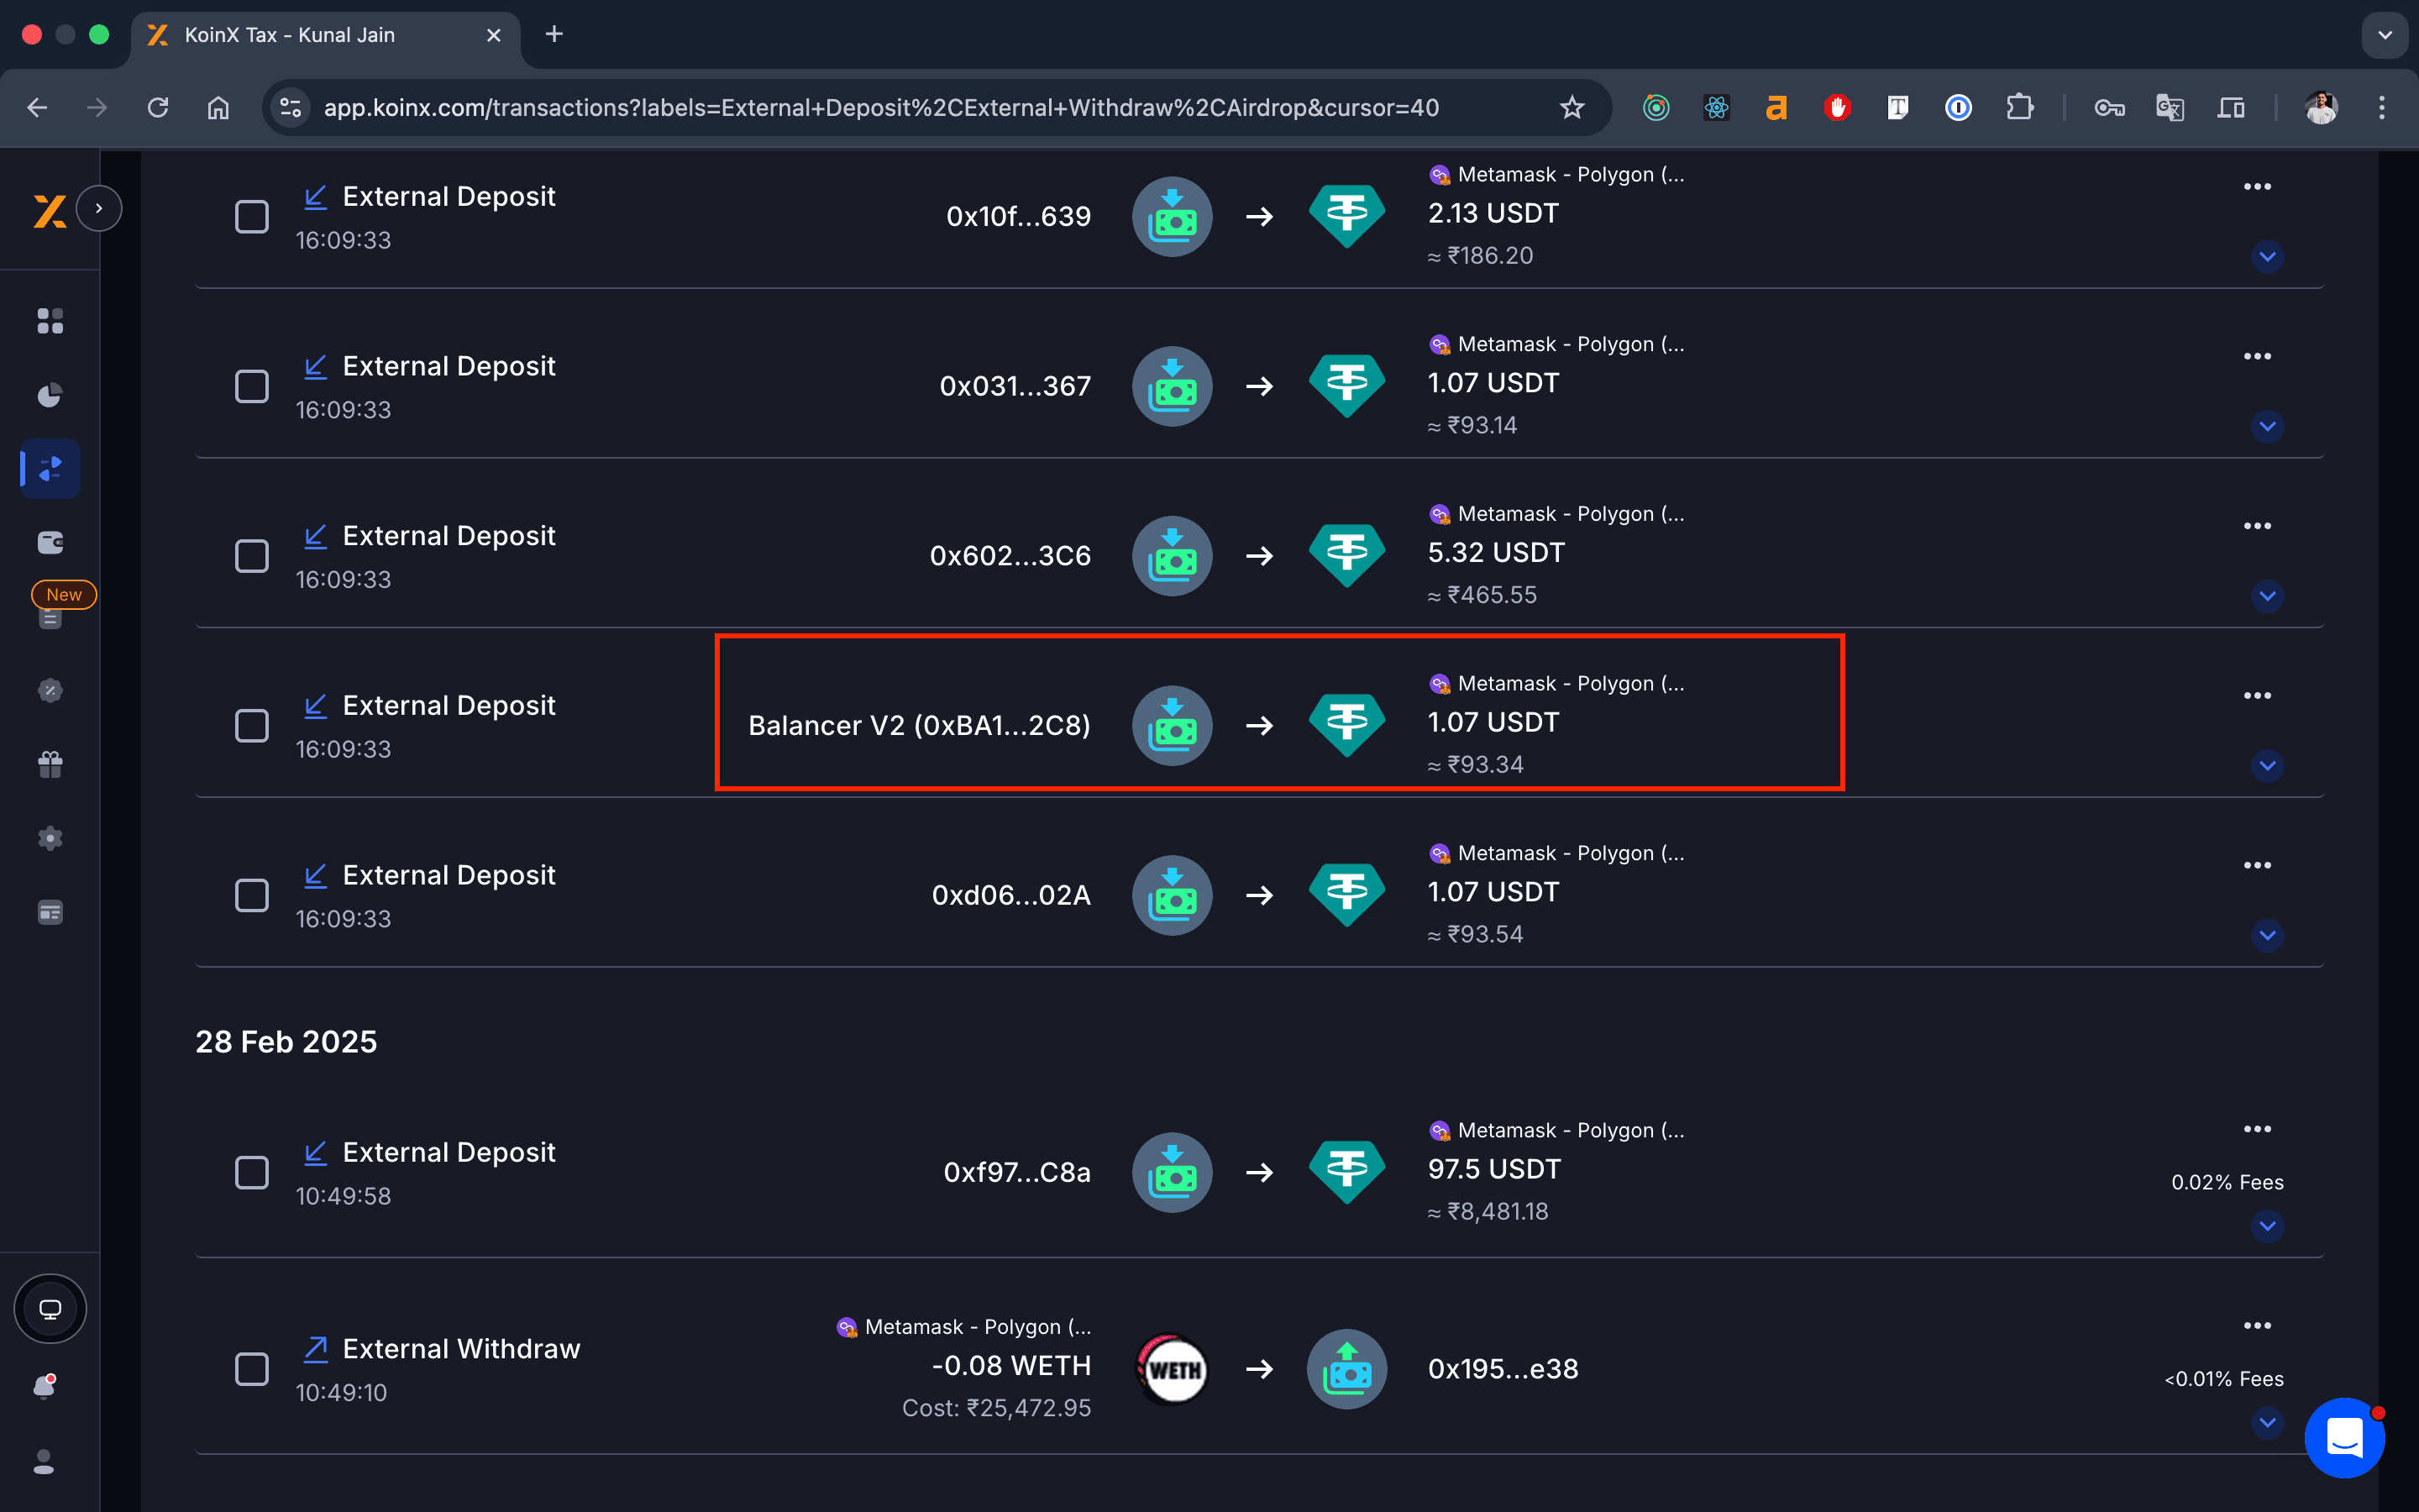The height and width of the screenshot is (1512, 2419).
Task: Reload the page with refresh button
Action: (158, 107)
